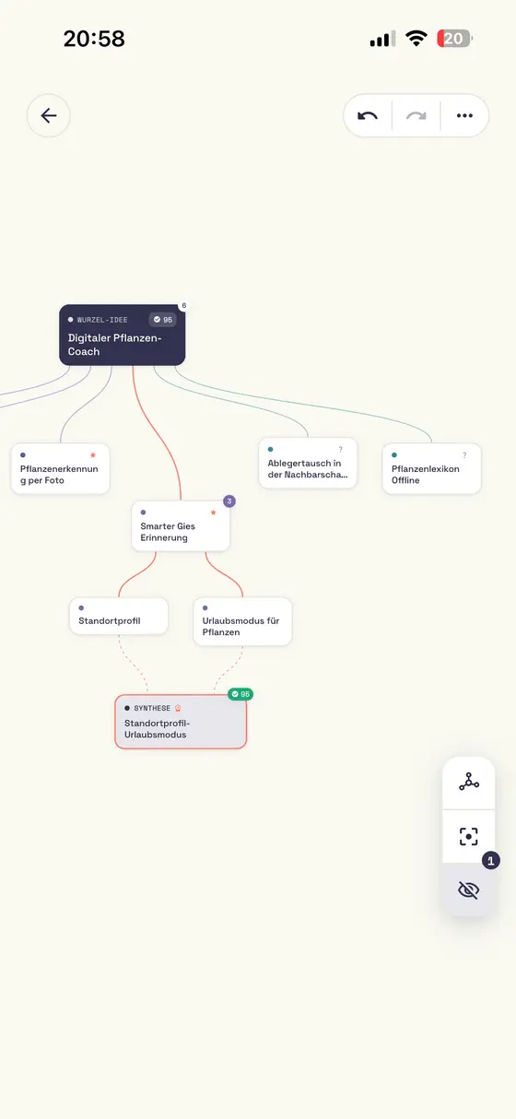This screenshot has height=1119, width=516.
Task: Undo the last action
Action: click(x=368, y=116)
